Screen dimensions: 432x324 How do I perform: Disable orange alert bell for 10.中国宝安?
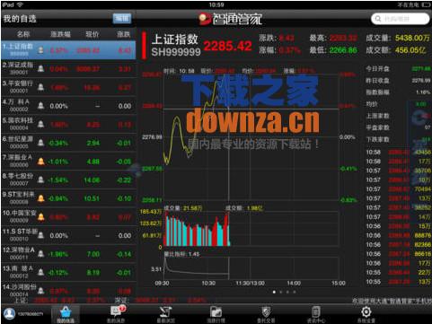click(x=41, y=217)
